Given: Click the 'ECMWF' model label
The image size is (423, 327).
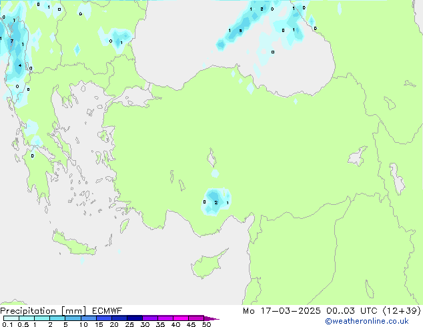Looking at the screenshot, I should 107,311.
